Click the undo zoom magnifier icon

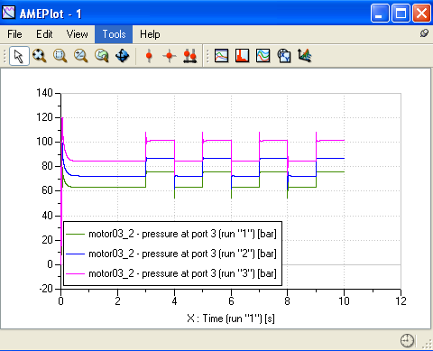tap(102, 56)
